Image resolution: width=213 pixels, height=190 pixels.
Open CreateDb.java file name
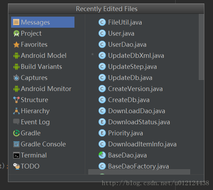point(129,100)
